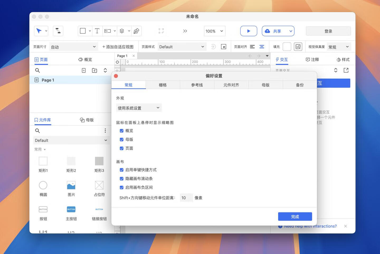This screenshot has width=380, height=254.
Task: Switch to the 栅格 preferences tab
Action: [x=163, y=85]
